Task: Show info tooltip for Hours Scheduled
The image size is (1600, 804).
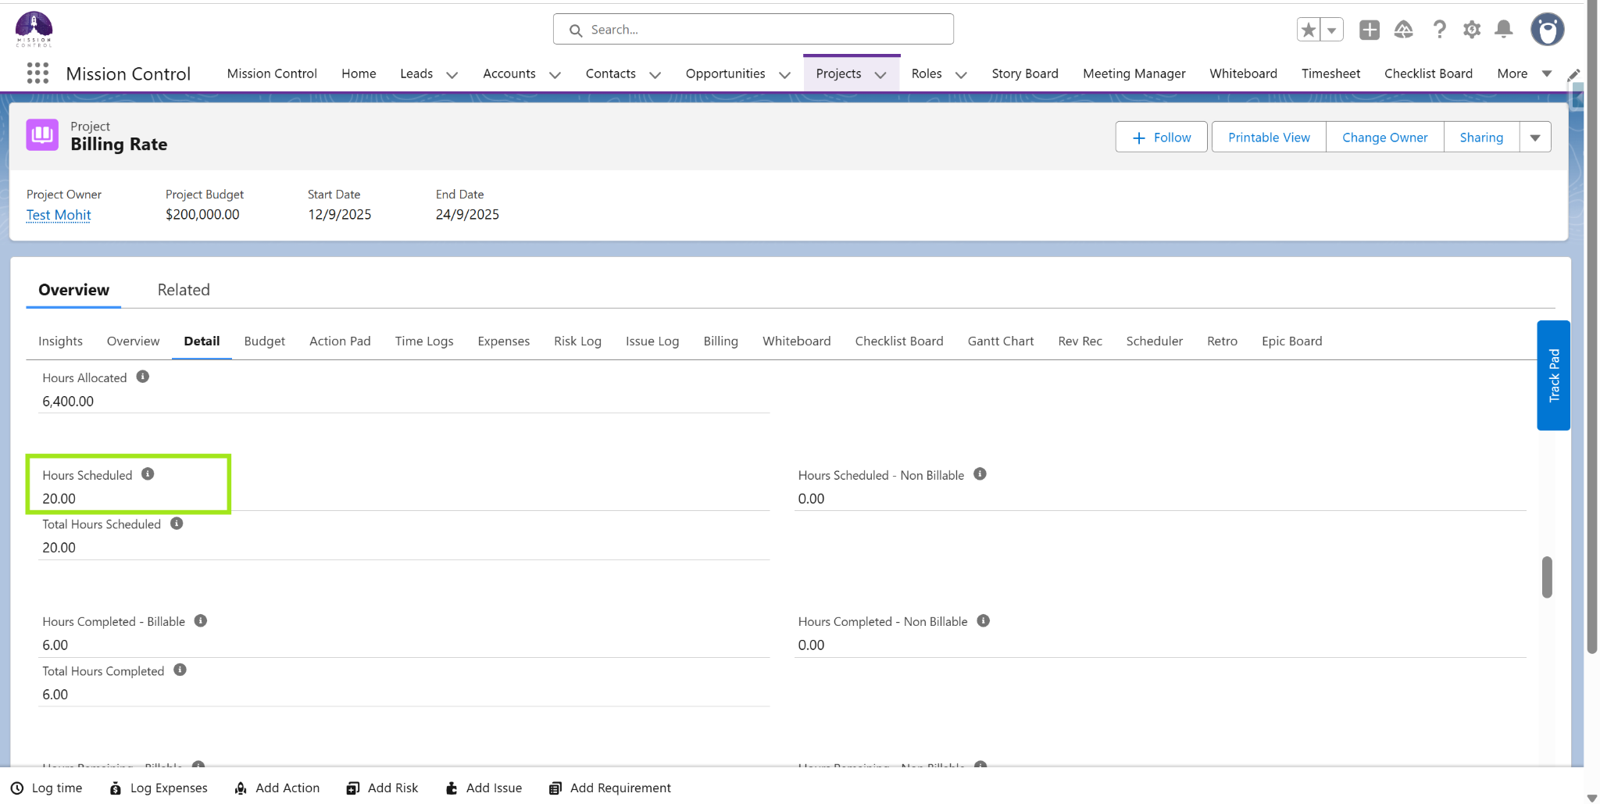Action: (x=148, y=474)
